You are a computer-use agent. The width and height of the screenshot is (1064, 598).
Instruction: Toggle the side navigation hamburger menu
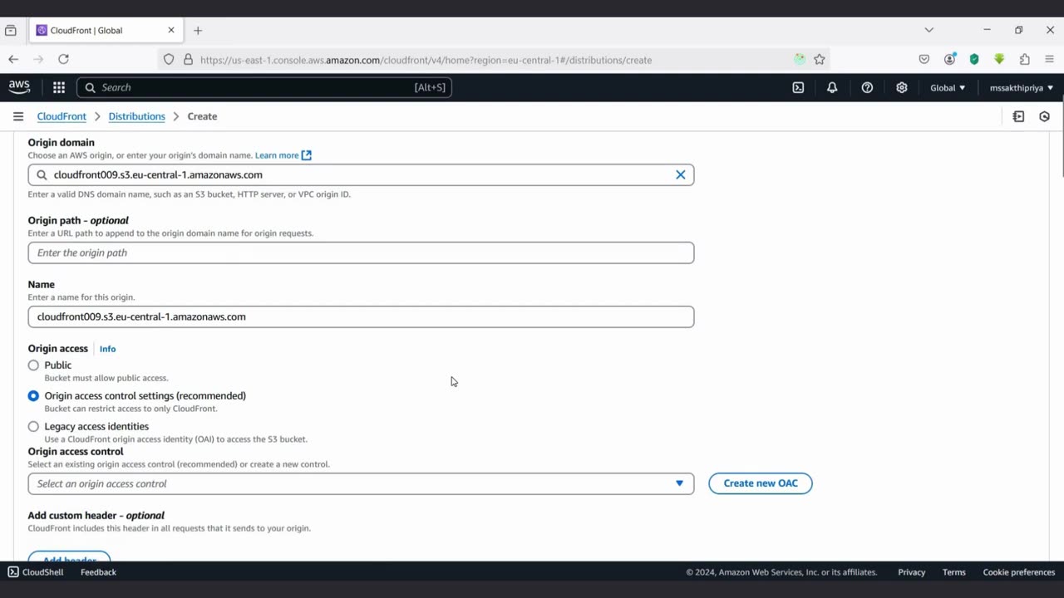tap(18, 116)
